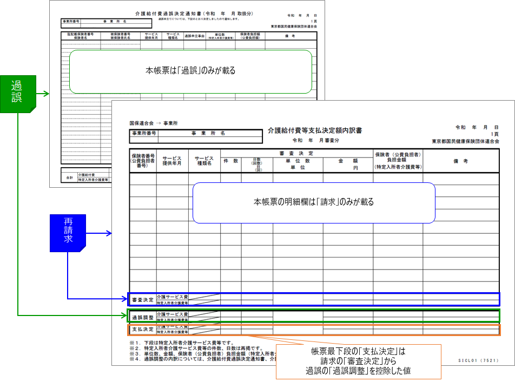Click the 金額 column header

(348, 161)
